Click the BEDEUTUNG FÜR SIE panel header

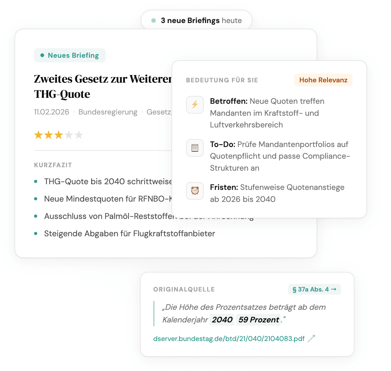pyautogui.click(x=222, y=80)
